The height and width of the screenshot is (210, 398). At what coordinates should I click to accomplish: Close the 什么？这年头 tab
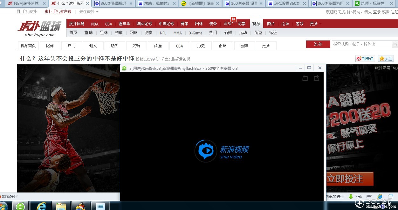87,4
